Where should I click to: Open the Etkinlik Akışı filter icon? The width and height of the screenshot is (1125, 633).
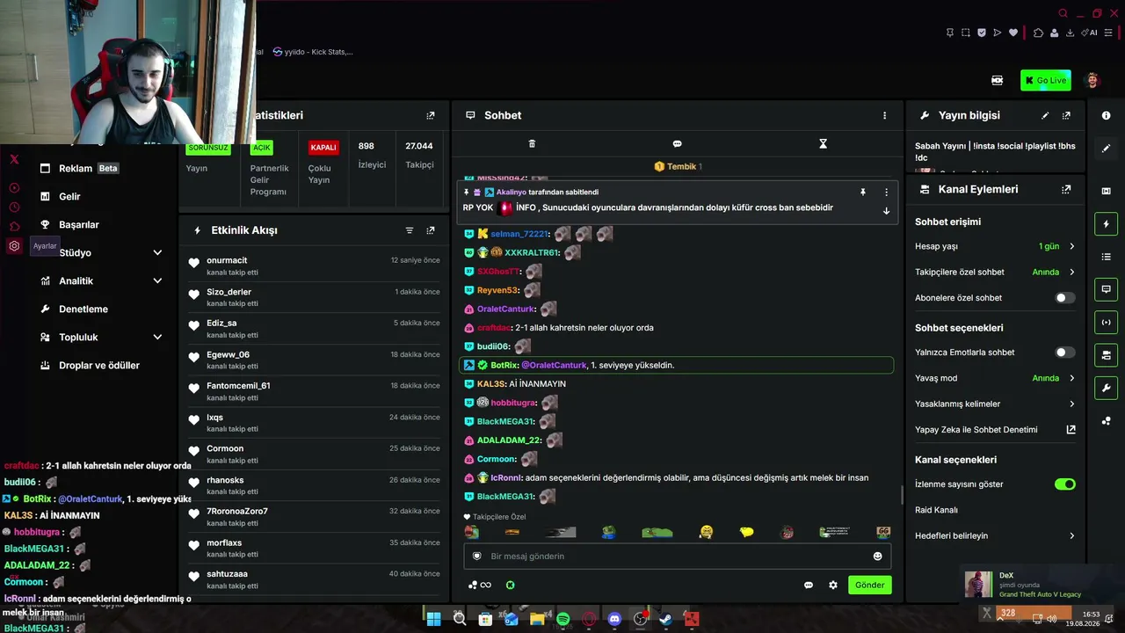pyautogui.click(x=410, y=230)
